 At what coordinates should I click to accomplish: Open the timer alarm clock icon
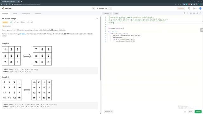point(189,9)
